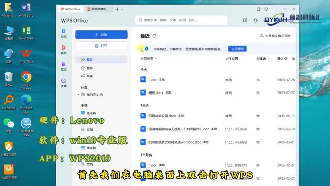Open the Recycle Bin desktop icon

pyautogui.click(x=9, y=79)
